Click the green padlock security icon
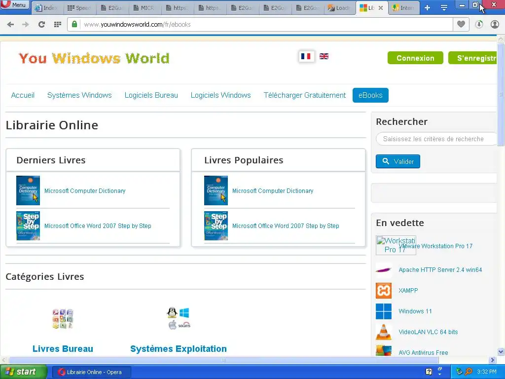 (74, 24)
